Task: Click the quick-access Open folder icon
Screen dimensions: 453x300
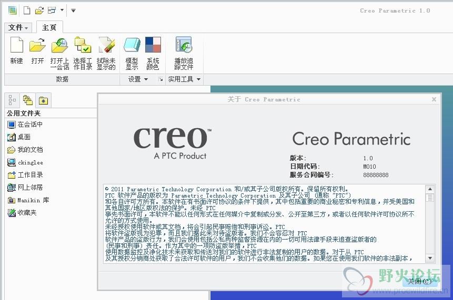Action: point(39,11)
